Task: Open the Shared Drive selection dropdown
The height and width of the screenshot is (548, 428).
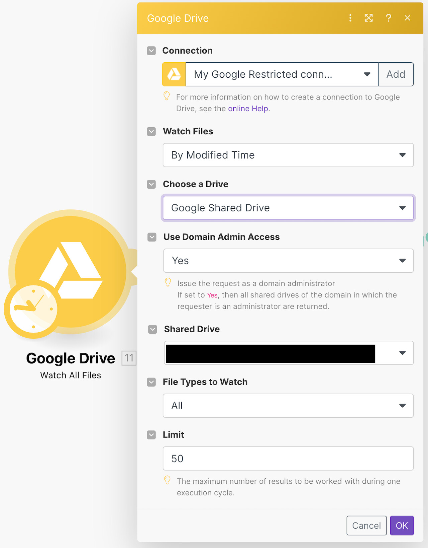Action: click(x=289, y=353)
